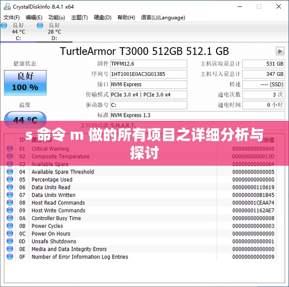Select the Controller Busy Time attribute name
289x287 pixels.
(x=56, y=218)
